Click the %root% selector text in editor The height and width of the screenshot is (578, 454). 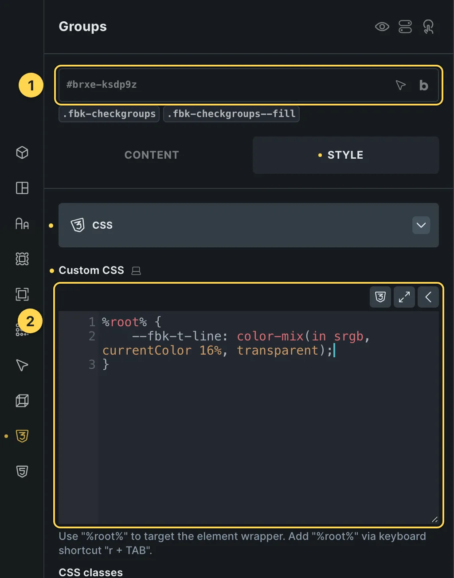[x=125, y=322]
